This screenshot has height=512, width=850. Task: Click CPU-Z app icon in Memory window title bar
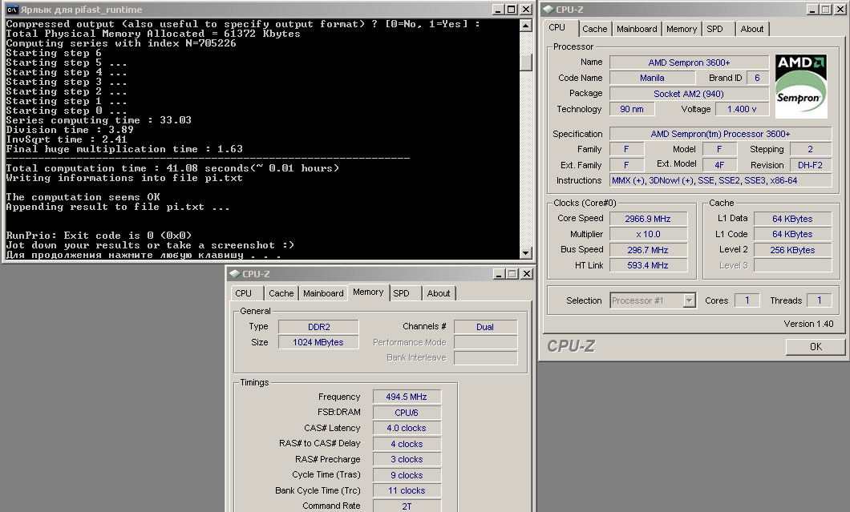235,274
